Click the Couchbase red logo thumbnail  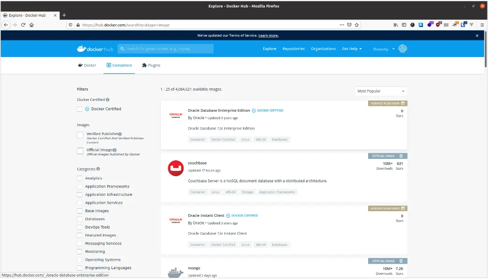pos(176,168)
